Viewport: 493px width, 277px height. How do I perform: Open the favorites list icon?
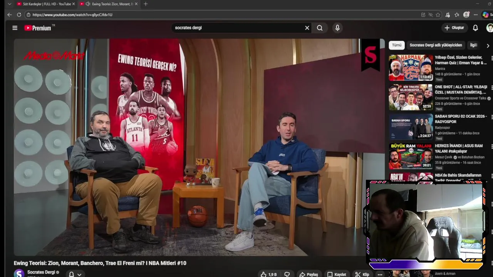point(457,15)
